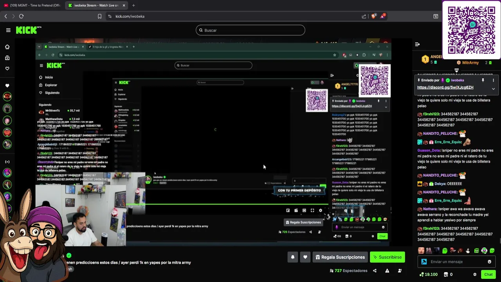Click the 19.100 channel points balance
The width and height of the screenshot is (501, 282).
pos(428,275)
